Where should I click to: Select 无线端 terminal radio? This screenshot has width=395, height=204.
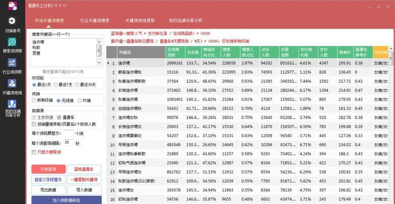coord(59,100)
